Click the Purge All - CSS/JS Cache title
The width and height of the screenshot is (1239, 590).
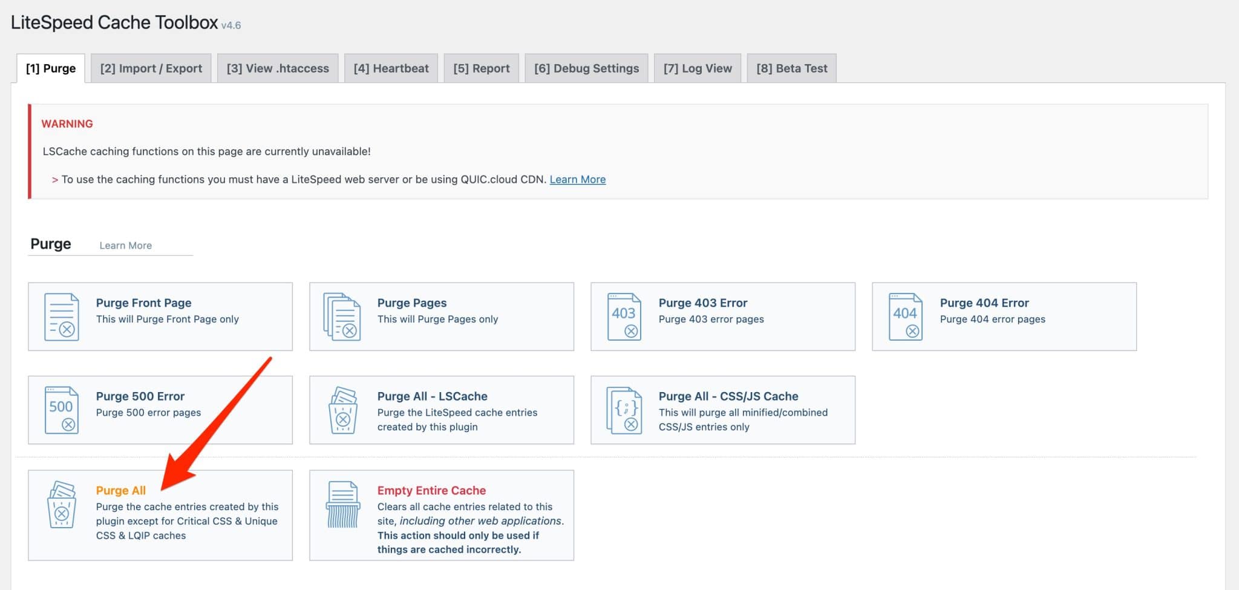click(728, 396)
